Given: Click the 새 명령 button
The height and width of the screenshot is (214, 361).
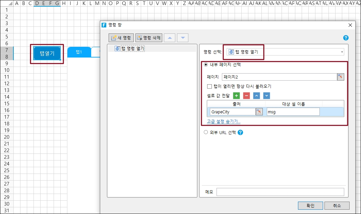Looking at the screenshot, I should pos(121,38).
